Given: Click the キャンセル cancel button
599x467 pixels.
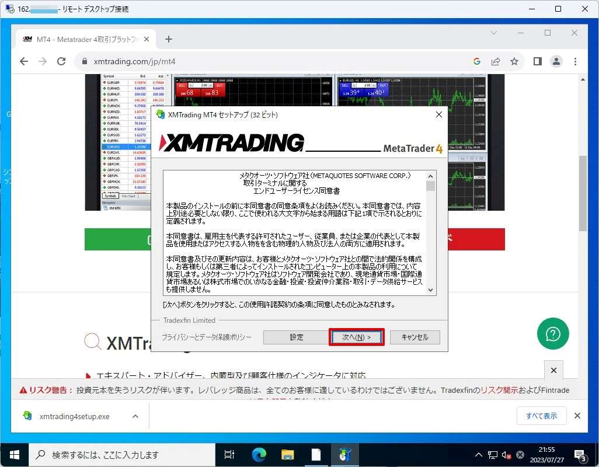Looking at the screenshot, I should pyautogui.click(x=415, y=337).
